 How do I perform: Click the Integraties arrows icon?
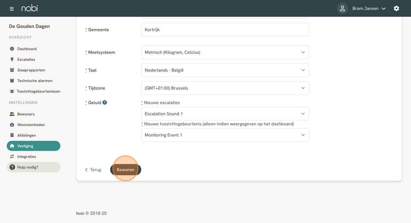click(x=12, y=157)
